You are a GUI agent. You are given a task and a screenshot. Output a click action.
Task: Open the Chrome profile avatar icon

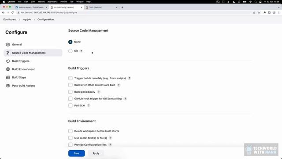pyautogui.click(x=274, y=13)
